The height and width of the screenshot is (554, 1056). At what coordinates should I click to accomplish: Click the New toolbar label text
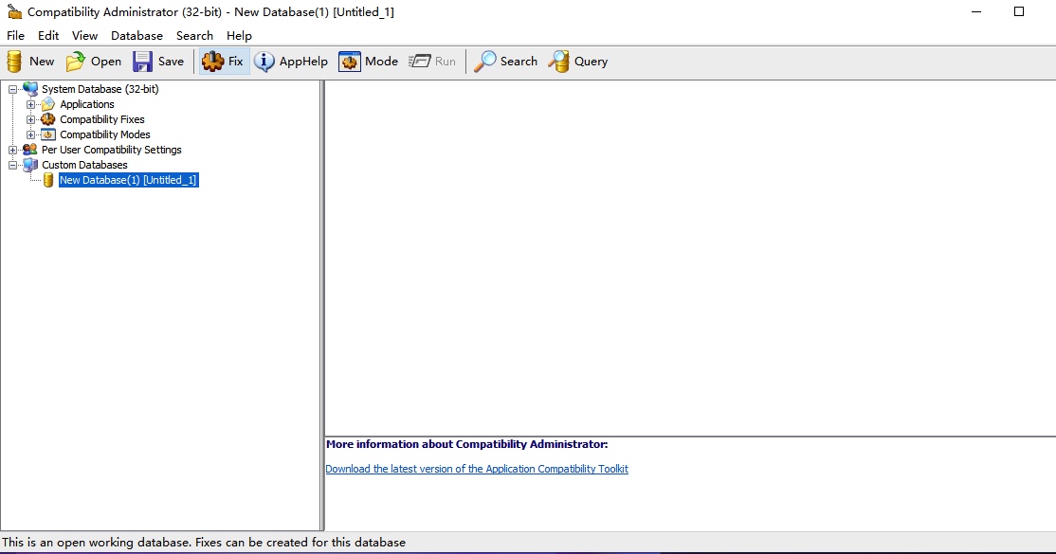click(x=42, y=62)
